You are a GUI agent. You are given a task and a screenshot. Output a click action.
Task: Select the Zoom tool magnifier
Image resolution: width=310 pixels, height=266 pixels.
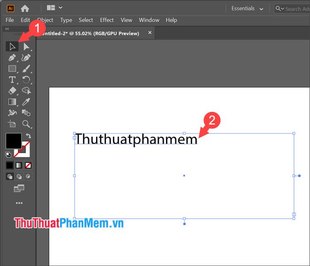[26, 124]
